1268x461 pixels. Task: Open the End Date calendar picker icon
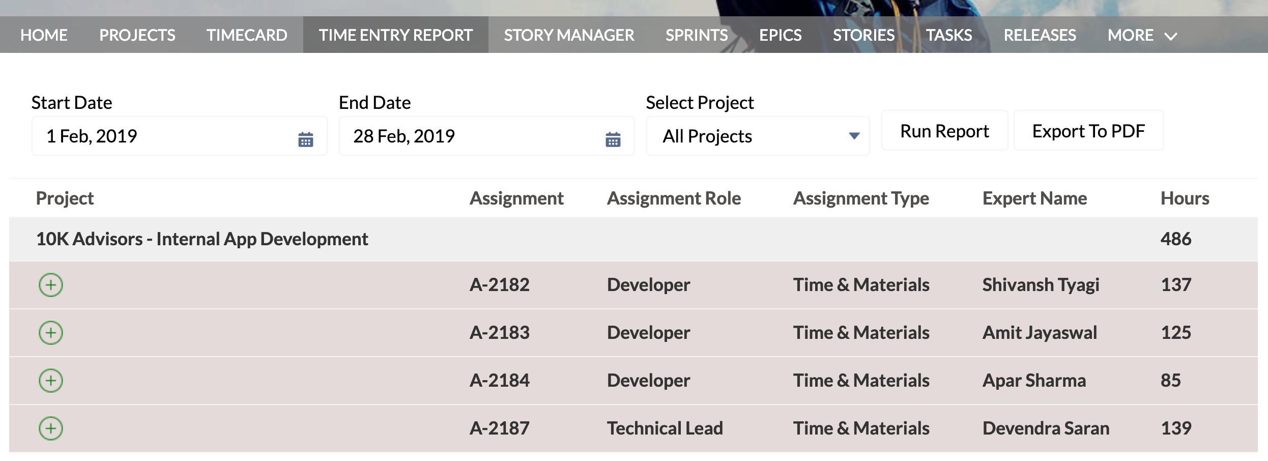[x=613, y=139]
